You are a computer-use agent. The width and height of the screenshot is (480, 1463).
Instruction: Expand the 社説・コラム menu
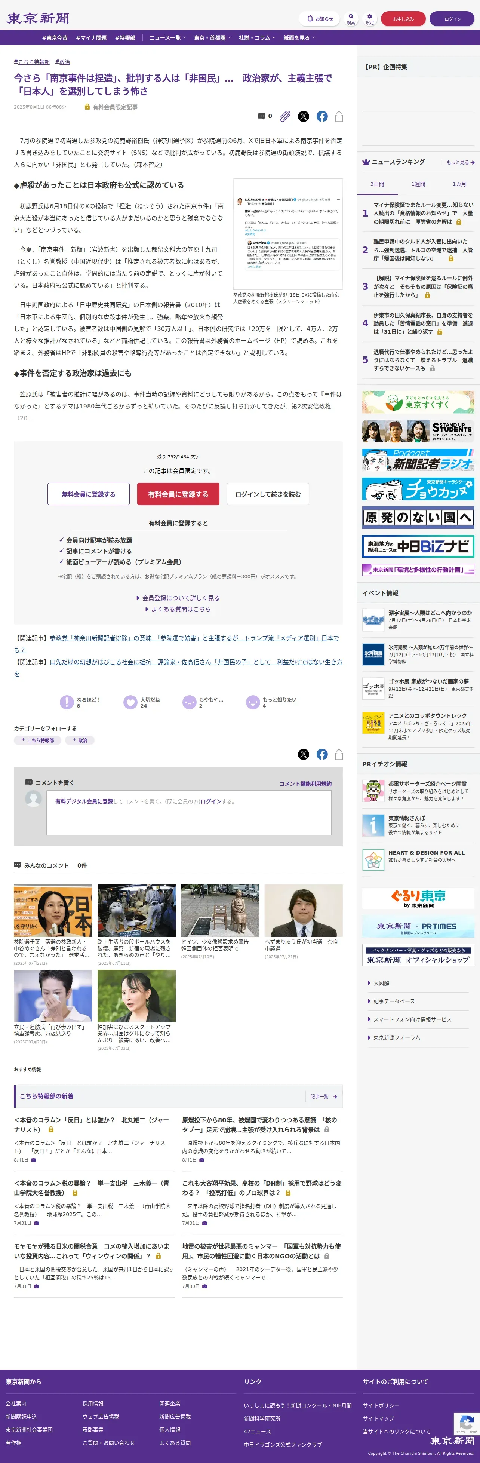pos(257,37)
